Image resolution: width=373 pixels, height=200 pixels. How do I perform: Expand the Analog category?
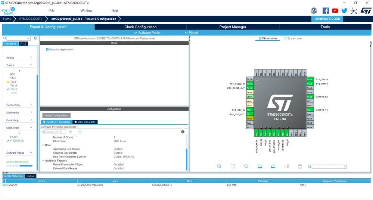coord(19,57)
